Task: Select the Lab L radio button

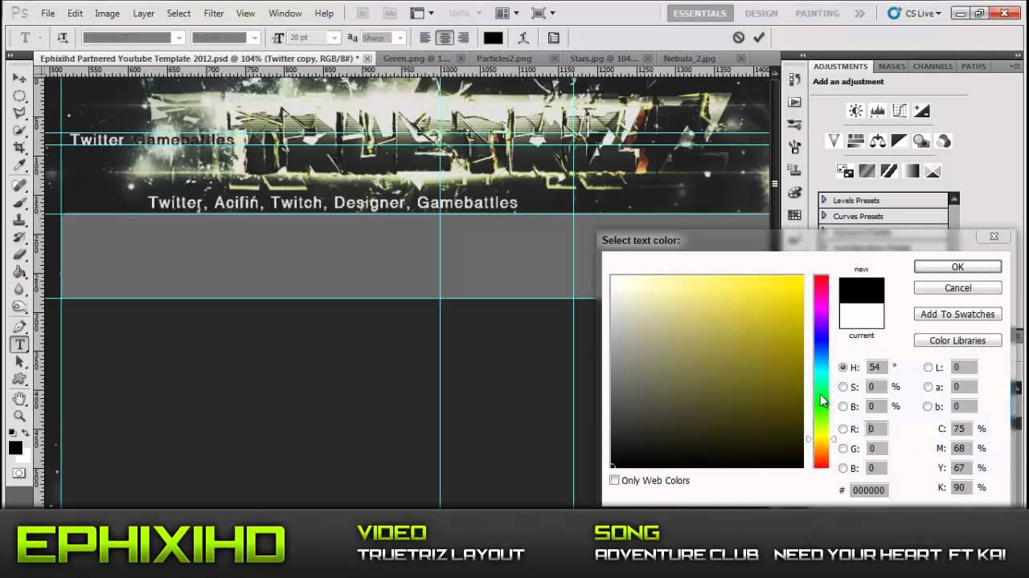Action: point(928,368)
